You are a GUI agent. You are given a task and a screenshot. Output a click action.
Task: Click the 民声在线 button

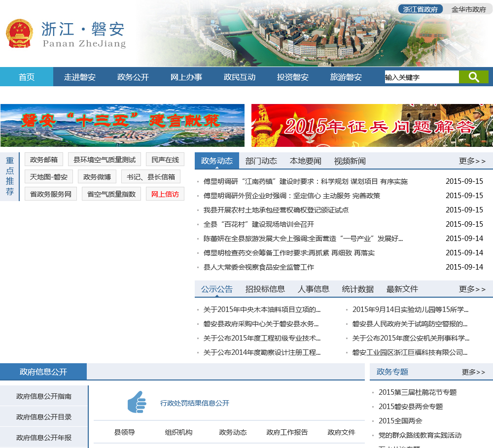coord(165,159)
